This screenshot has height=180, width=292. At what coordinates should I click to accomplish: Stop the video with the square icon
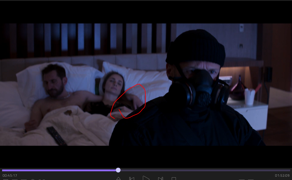coord(174,179)
